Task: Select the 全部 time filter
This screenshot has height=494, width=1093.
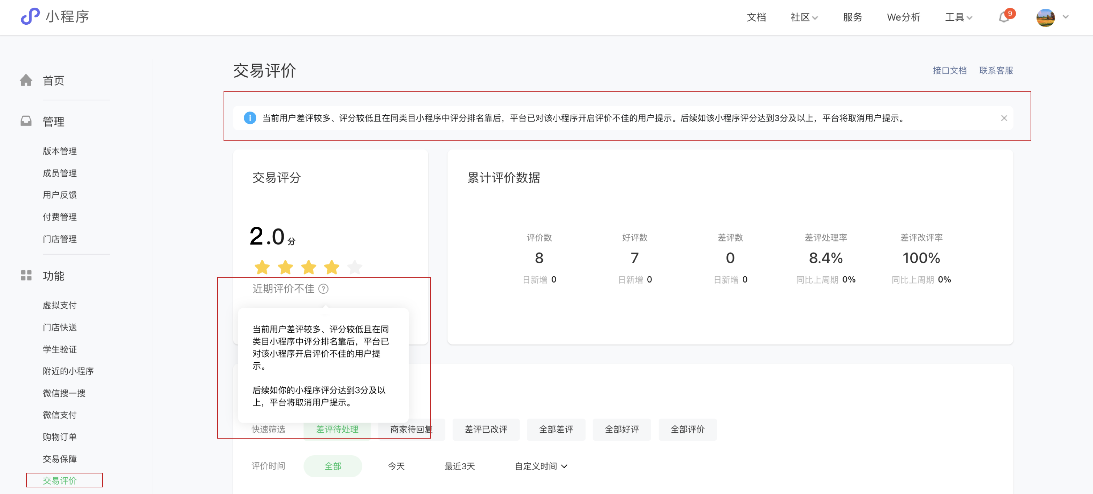Action: [333, 466]
